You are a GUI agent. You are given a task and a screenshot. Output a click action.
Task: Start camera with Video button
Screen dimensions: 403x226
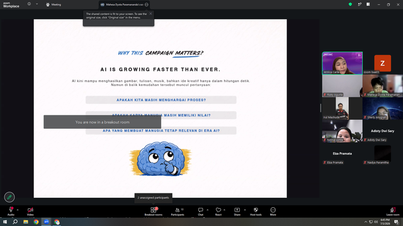pos(30,211)
